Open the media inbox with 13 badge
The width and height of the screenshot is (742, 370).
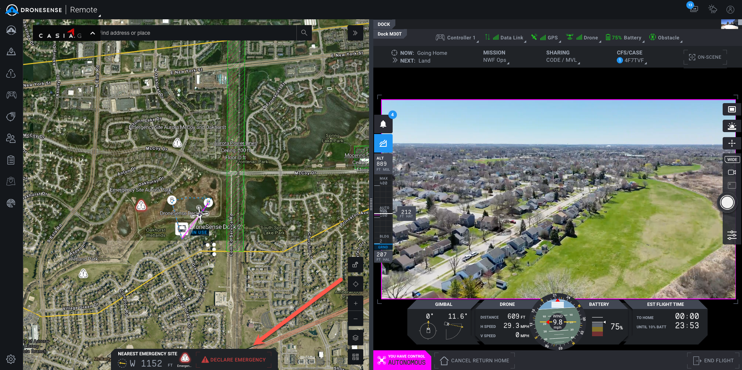point(694,8)
